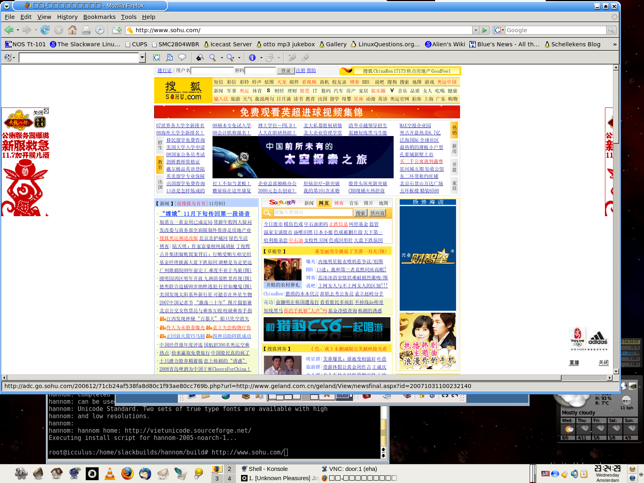Show more bookmarks with the chevron
644x483 pixels.
coord(615,44)
